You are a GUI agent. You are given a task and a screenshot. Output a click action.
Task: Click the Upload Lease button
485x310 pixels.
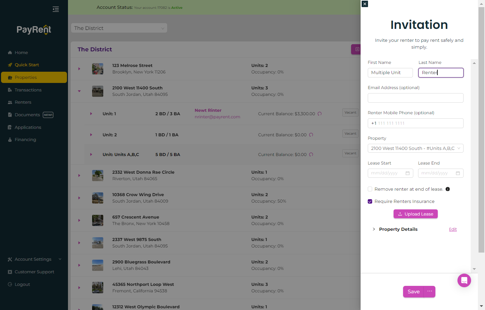tap(415, 214)
